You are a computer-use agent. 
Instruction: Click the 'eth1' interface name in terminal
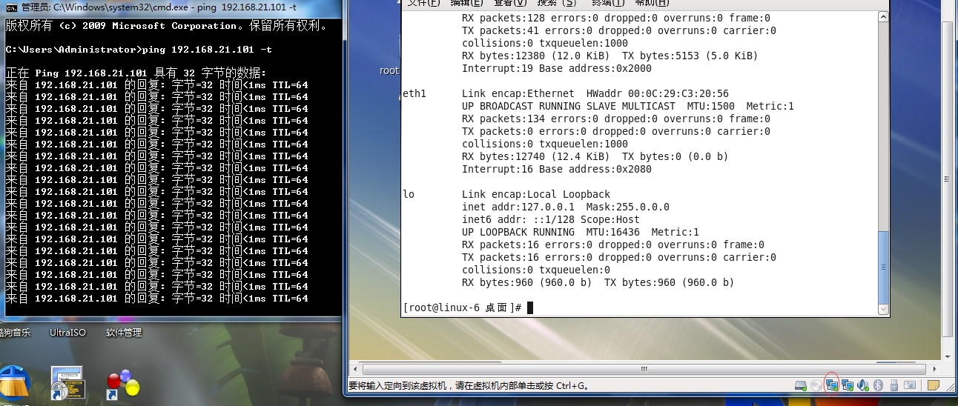click(x=414, y=94)
